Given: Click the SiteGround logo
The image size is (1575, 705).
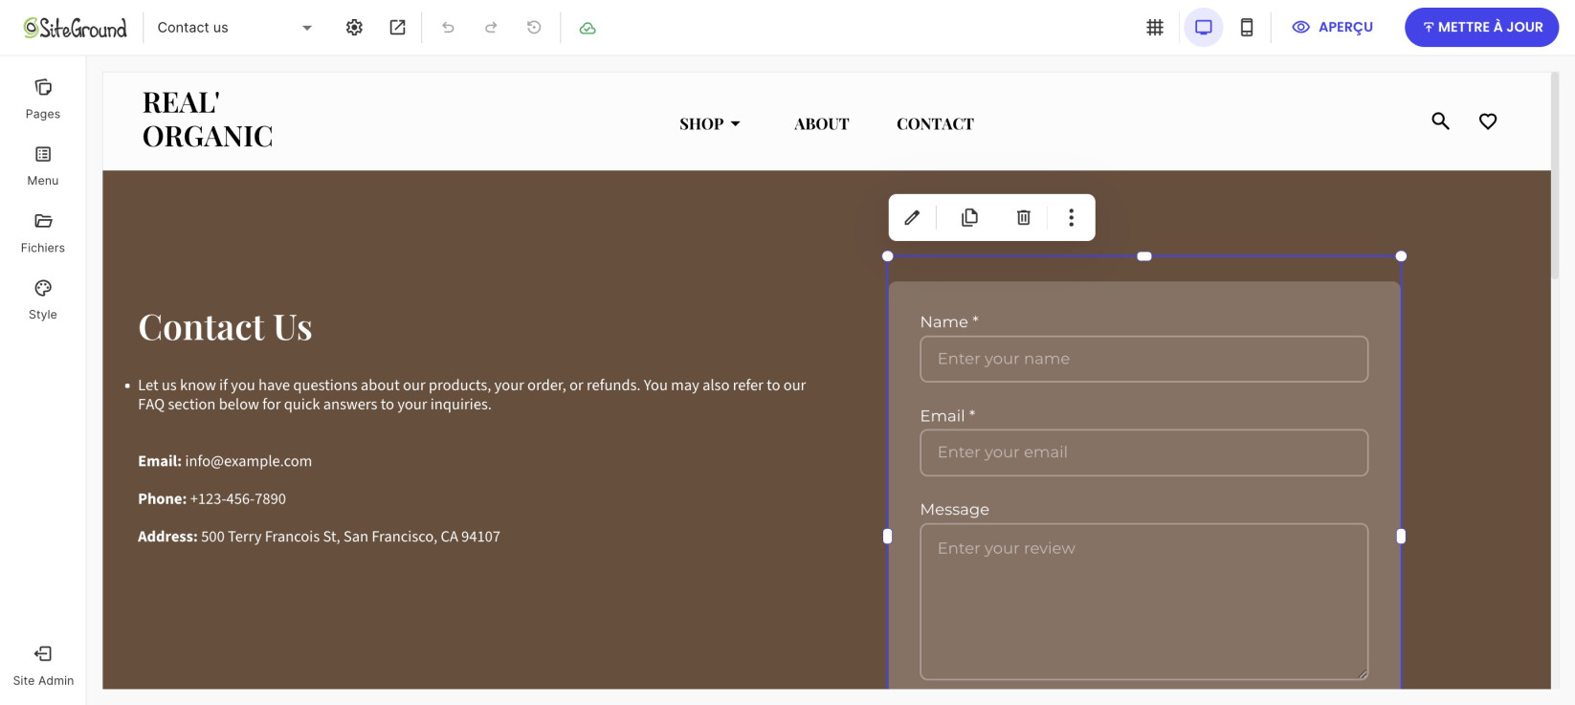Looking at the screenshot, I should point(75,28).
